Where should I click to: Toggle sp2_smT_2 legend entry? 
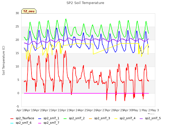coord(74,118)
